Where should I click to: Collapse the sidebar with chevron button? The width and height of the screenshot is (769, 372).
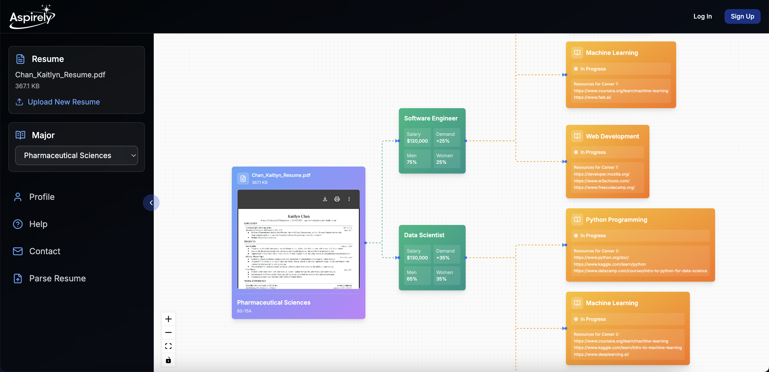coord(151,203)
